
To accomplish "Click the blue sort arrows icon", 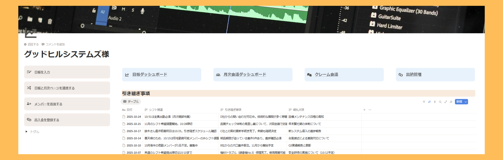I will (x=429, y=102).
